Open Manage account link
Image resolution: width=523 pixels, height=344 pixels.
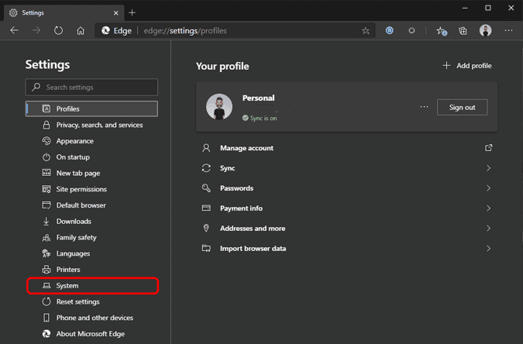(x=246, y=148)
